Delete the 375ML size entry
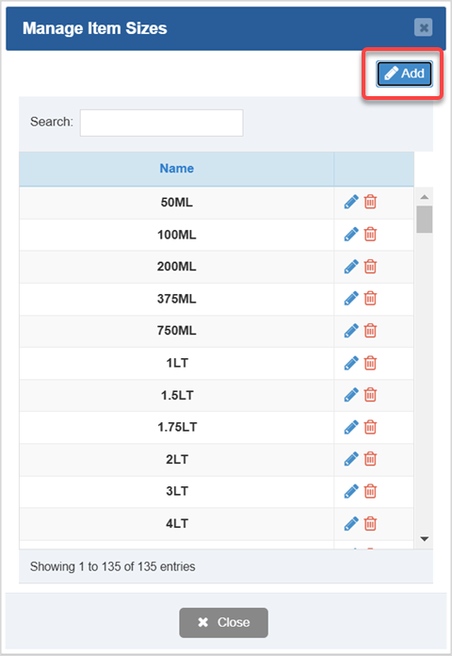Image resolution: width=452 pixels, height=656 pixels. click(x=370, y=298)
